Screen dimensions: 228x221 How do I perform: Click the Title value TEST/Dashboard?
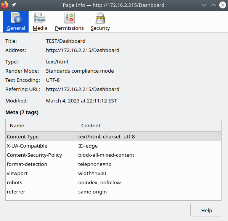tap(66, 41)
